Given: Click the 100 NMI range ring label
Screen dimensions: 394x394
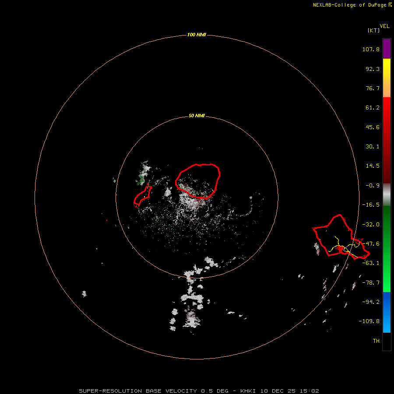Looking at the screenshot, I should pyautogui.click(x=197, y=35).
